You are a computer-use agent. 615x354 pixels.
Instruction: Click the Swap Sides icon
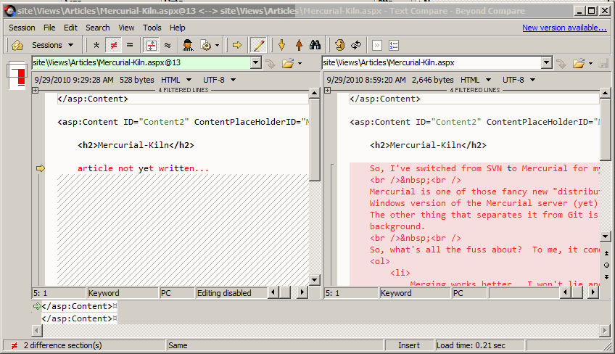tap(339, 45)
